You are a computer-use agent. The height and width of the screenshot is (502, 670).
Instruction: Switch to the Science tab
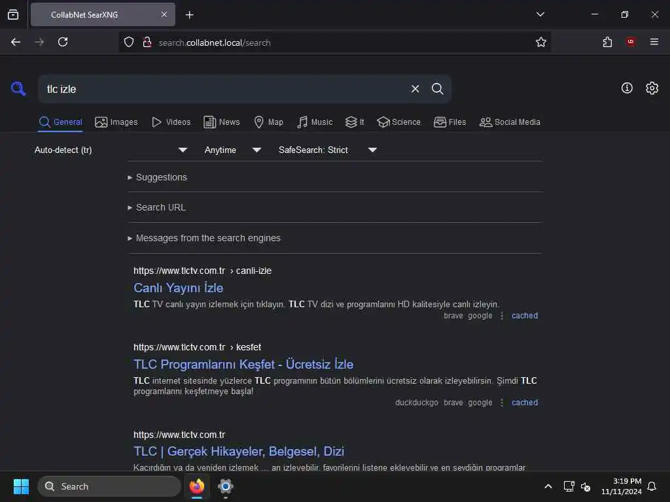[x=398, y=122]
